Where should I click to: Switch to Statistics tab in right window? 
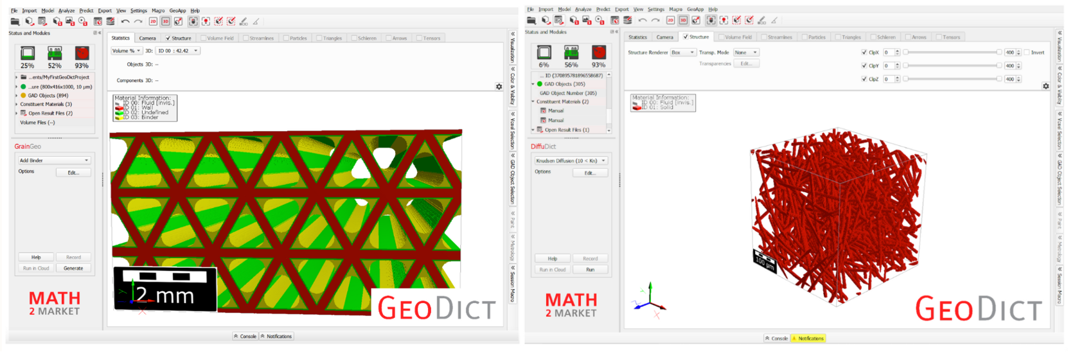click(x=638, y=37)
